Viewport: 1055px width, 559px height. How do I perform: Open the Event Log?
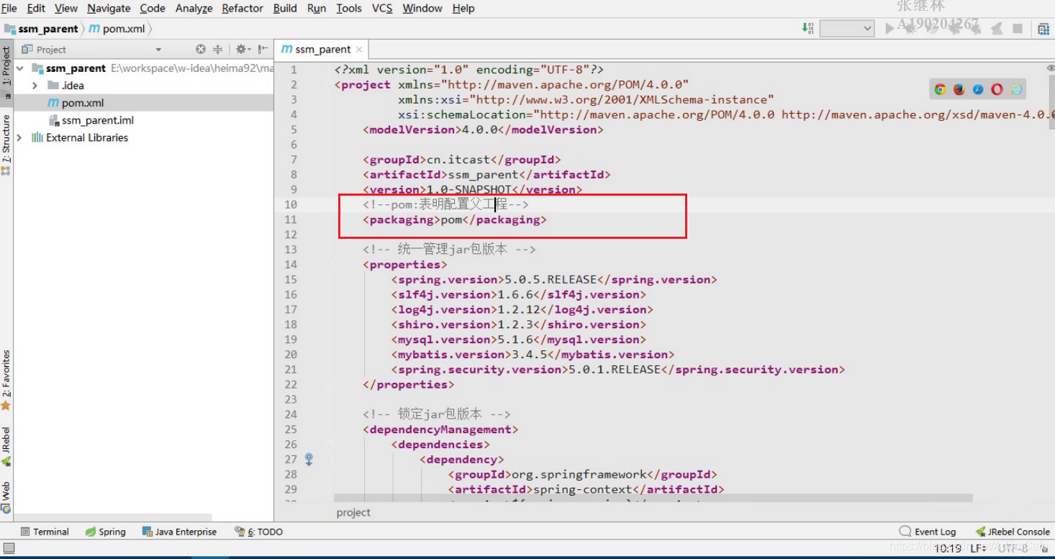[928, 532]
